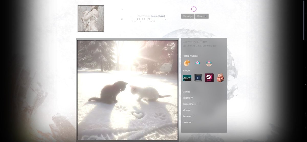Click the 'Last Online 7 hrs, 29 mins ago' text
Image resolution: width=307 pixels, height=142 pixels.
pos(200,46)
